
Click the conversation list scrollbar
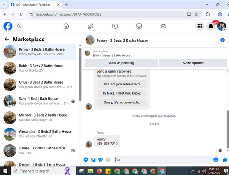(80, 74)
